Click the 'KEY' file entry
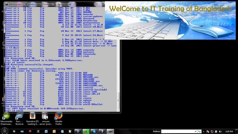238x134 pixels. tap(85, 73)
